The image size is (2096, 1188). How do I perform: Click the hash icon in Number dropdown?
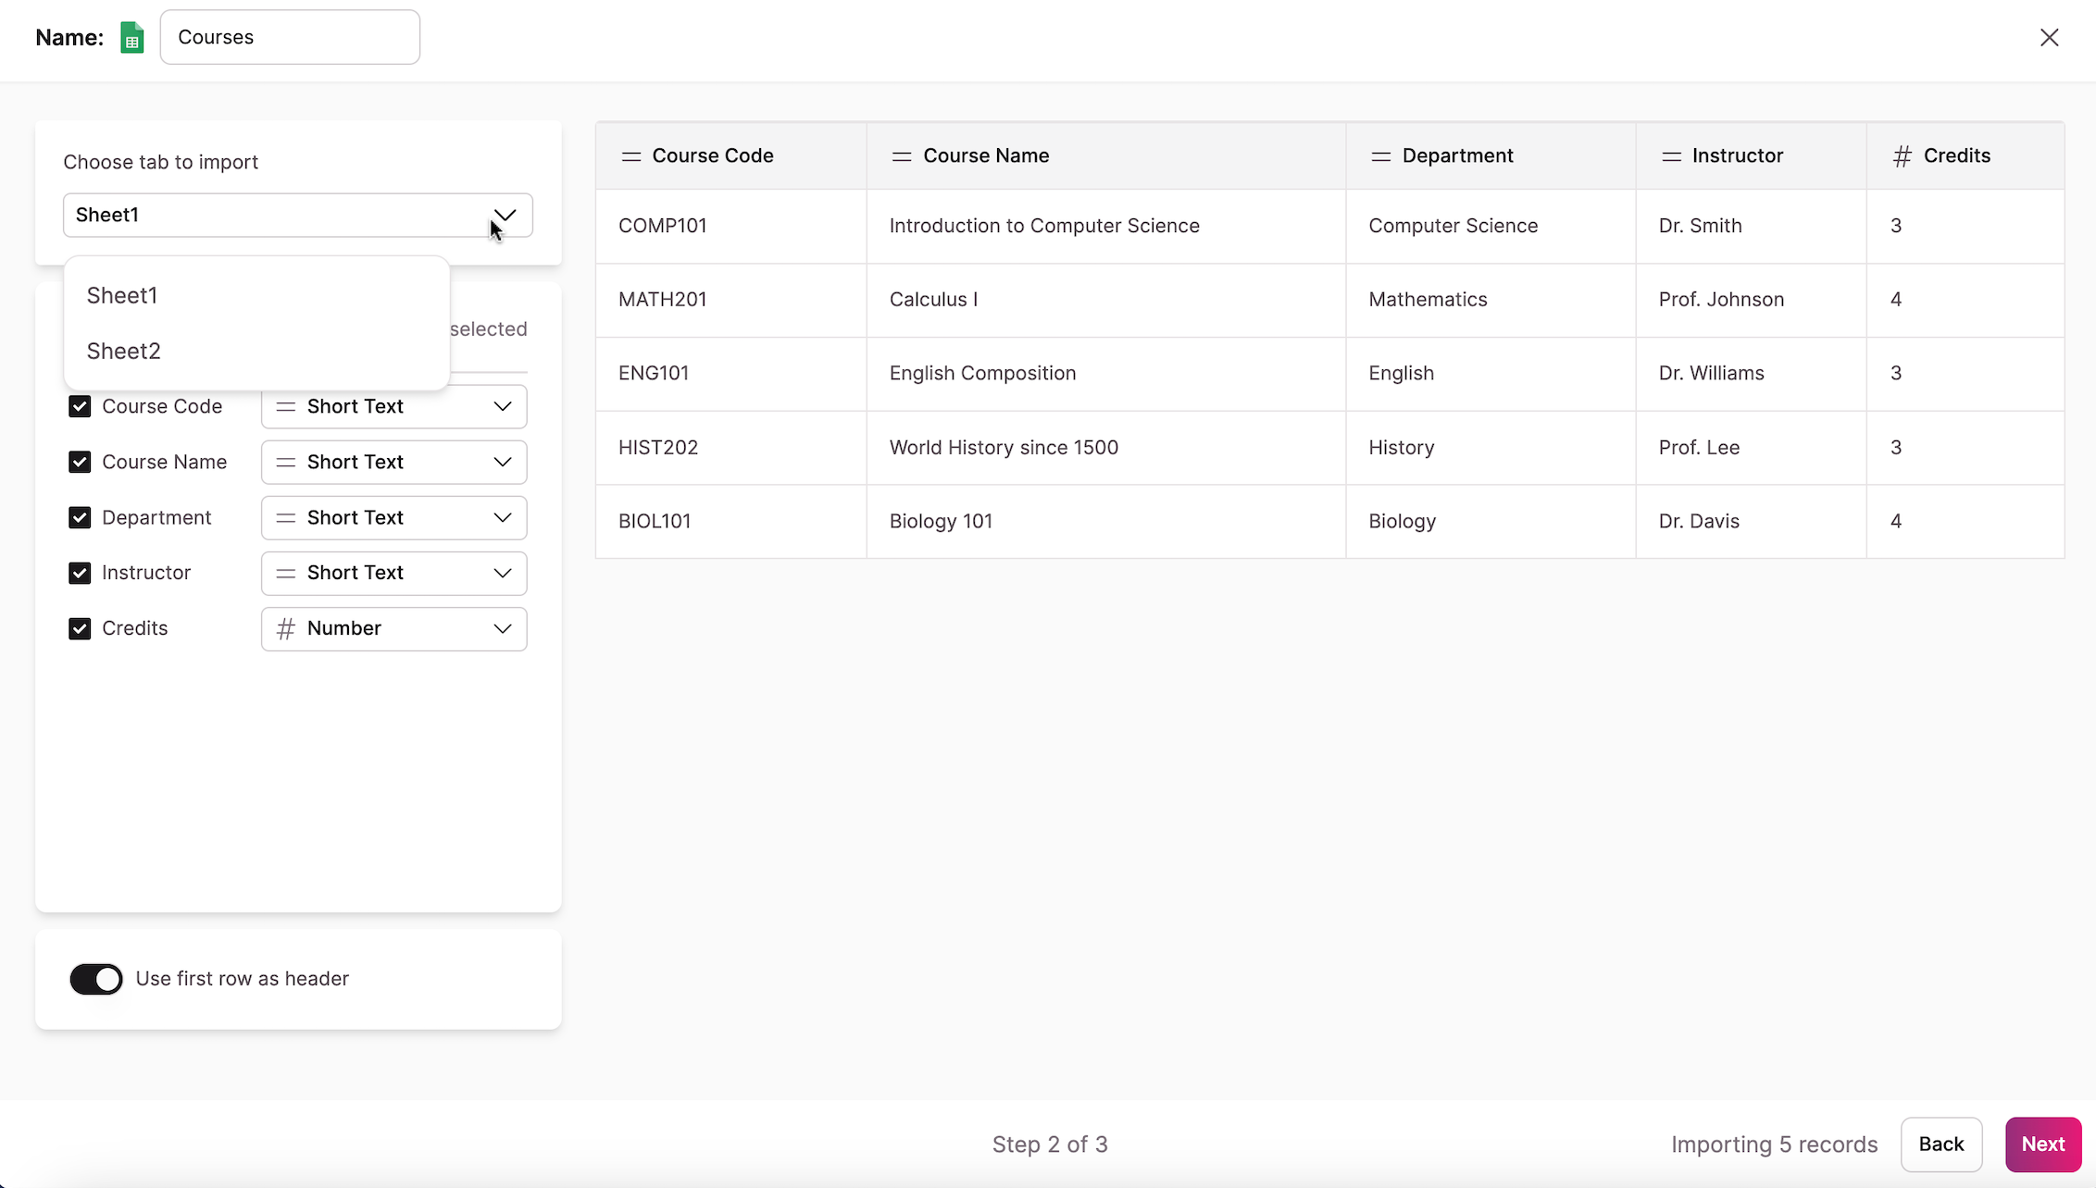coord(286,629)
